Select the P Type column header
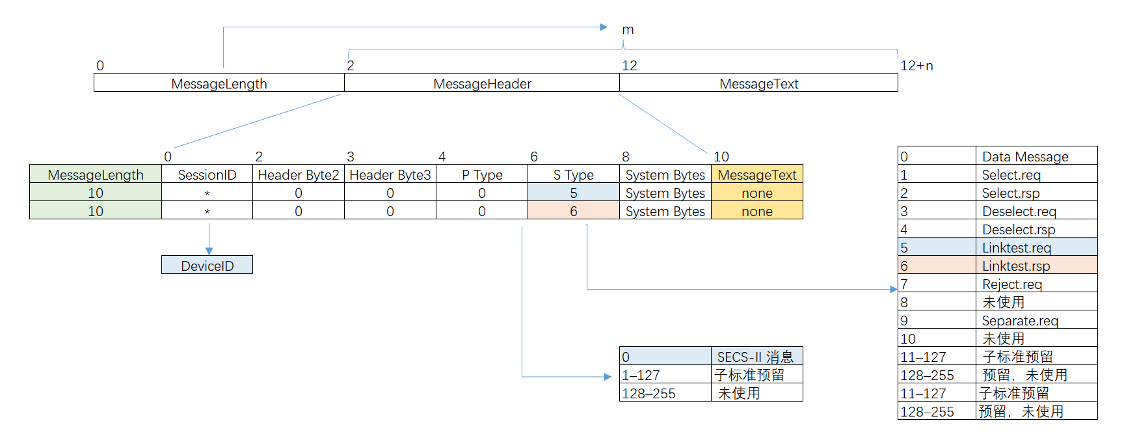The image size is (1137, 438). pyautogui.click(x=482, y=174)
